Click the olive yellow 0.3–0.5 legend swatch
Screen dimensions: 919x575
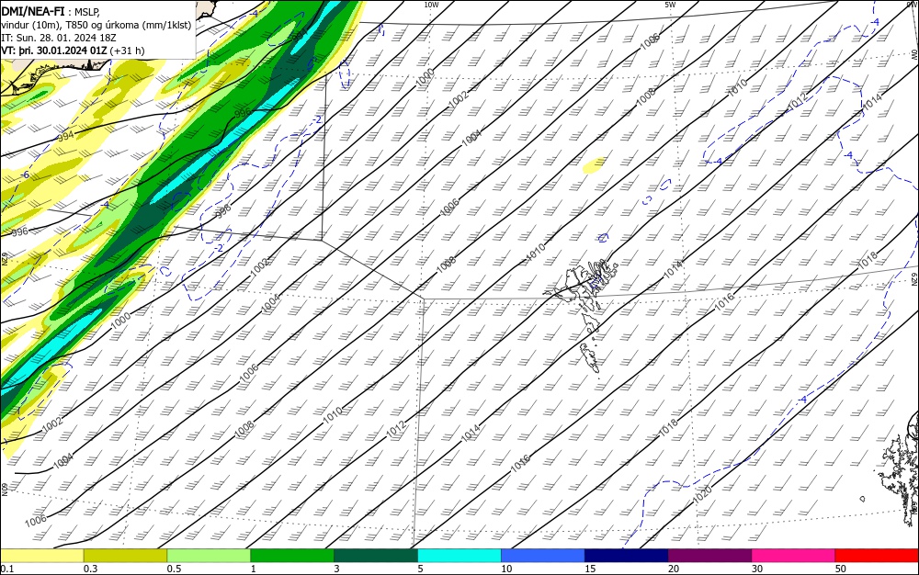point(125,556)
